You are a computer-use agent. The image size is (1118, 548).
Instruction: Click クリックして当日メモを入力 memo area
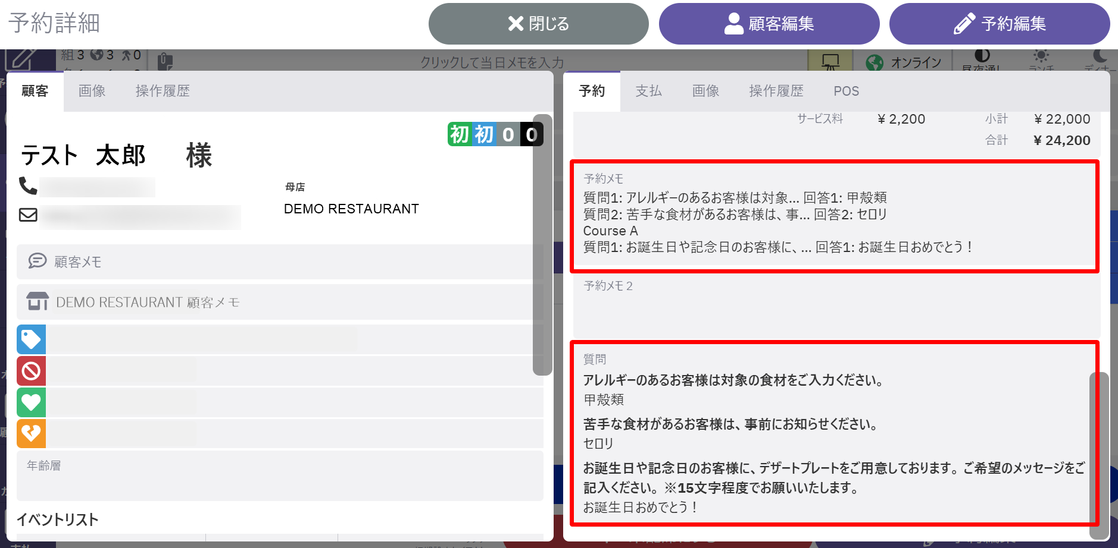click(x=492, y=62)
